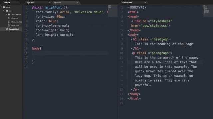The height and width of the screenshot is (119, 213).
Task: Click the minimap in the Tutorial.html pane
Action: point(208,11)
